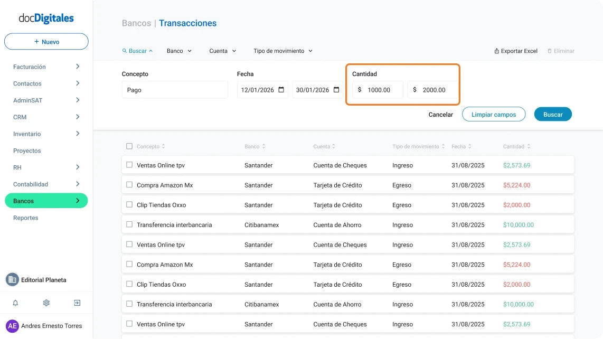
Task: Open the Cuenta filter dropdown
Action: tap(221, 51)
